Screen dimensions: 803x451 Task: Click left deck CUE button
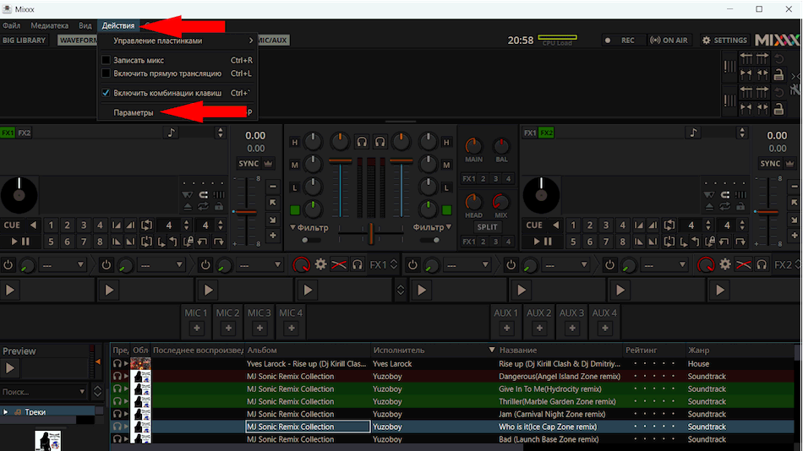click(x=13, y=225)
